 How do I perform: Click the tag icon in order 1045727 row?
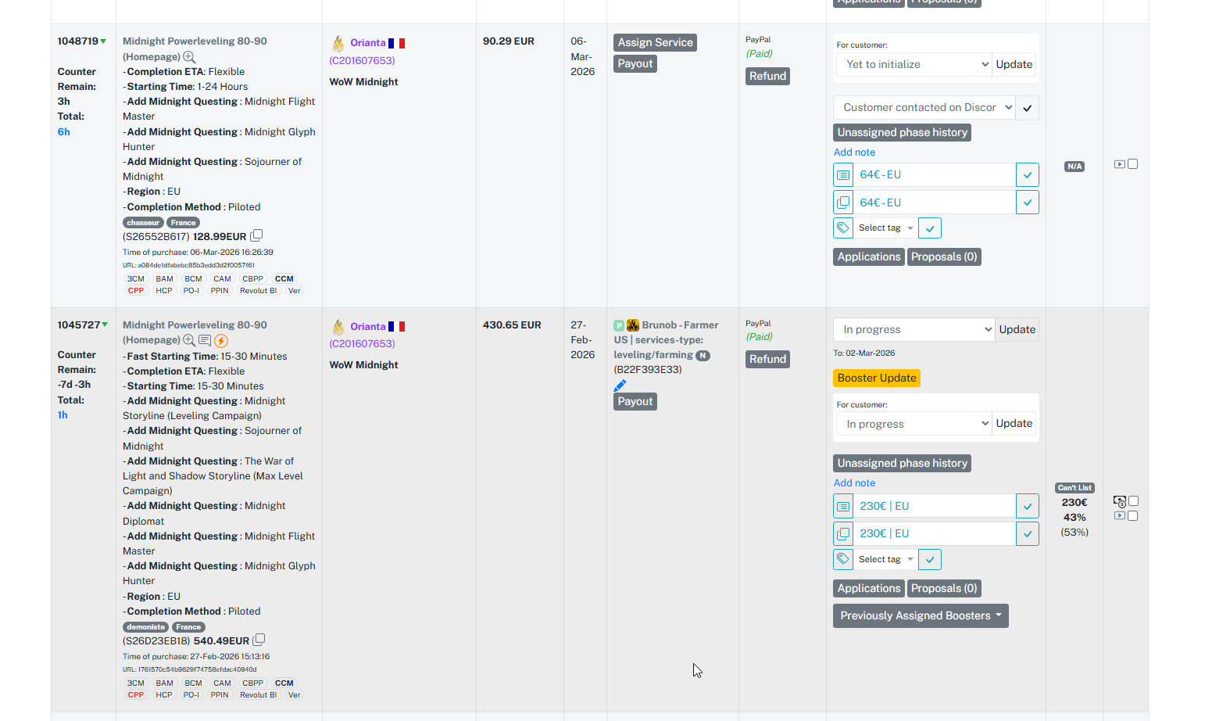[x=843, y=559]
